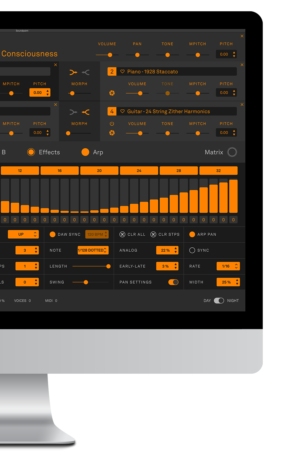This screenshot has height=462, width=300.
Task: Click the master PAN slider handle
Action: click(x=137, y=55)
